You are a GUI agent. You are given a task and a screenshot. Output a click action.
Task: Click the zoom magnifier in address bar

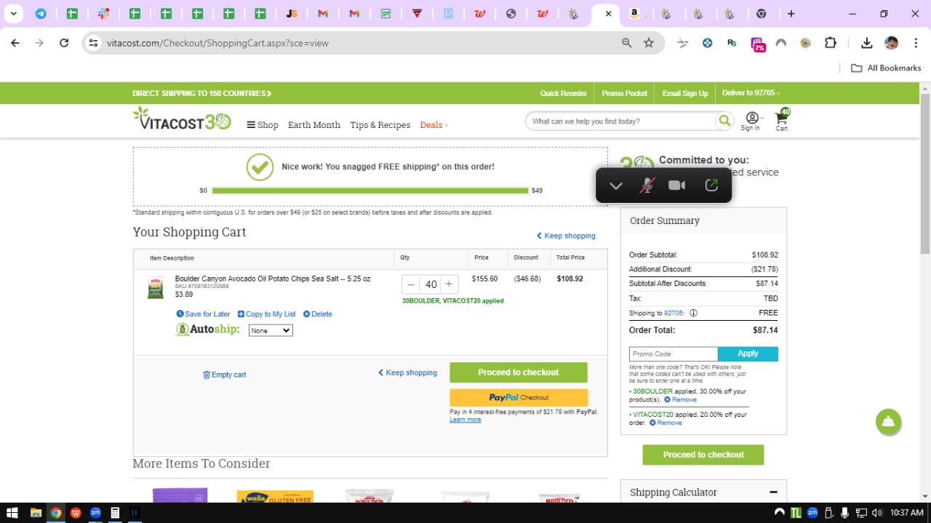click(x=627, y=43)
